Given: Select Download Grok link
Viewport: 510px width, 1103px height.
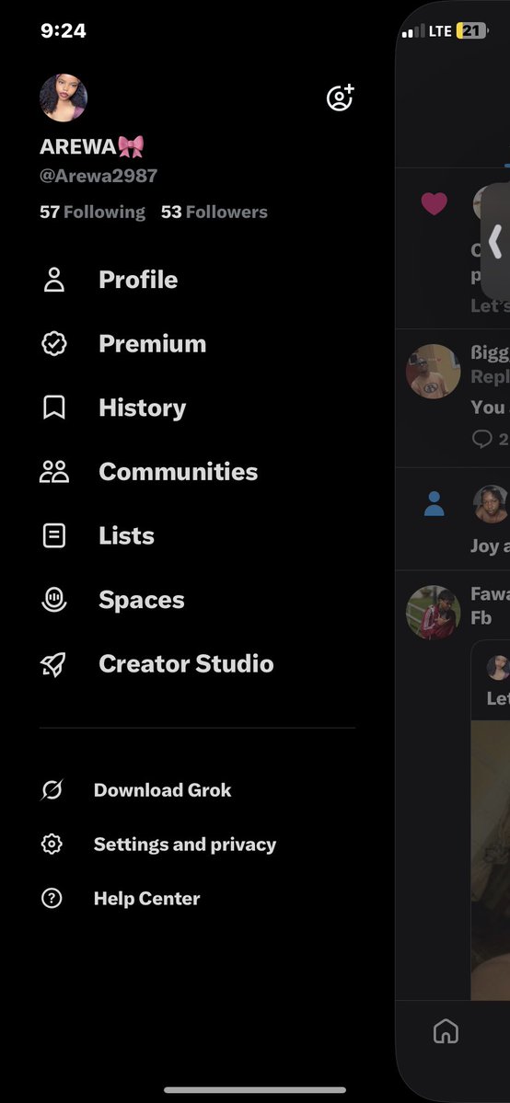Looking at the screenshot, I should pyautogui.click(x=162, y=790).
